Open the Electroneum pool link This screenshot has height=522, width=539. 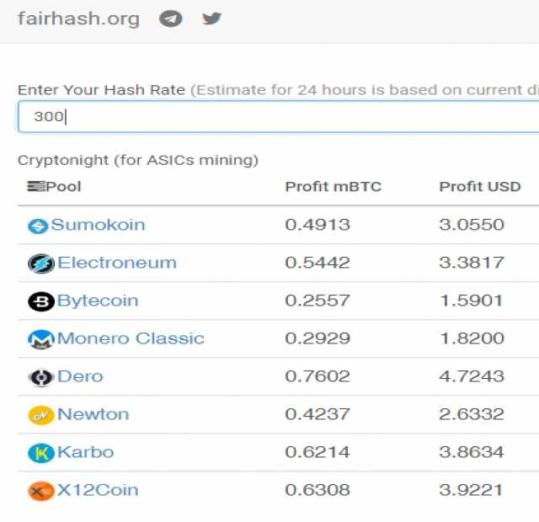point(117,263)
